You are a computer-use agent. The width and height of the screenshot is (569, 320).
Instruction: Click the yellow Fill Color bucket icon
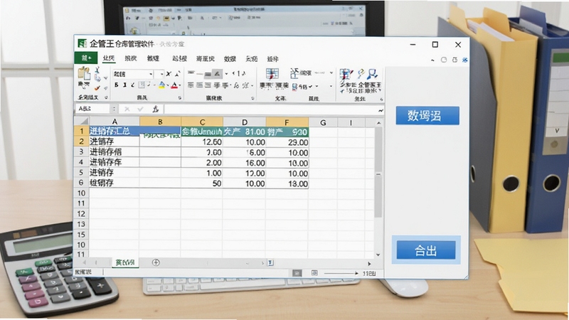tap(162, 85)
